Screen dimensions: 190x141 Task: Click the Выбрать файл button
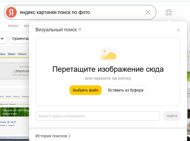pyautogui.click(x=85, y=90)
